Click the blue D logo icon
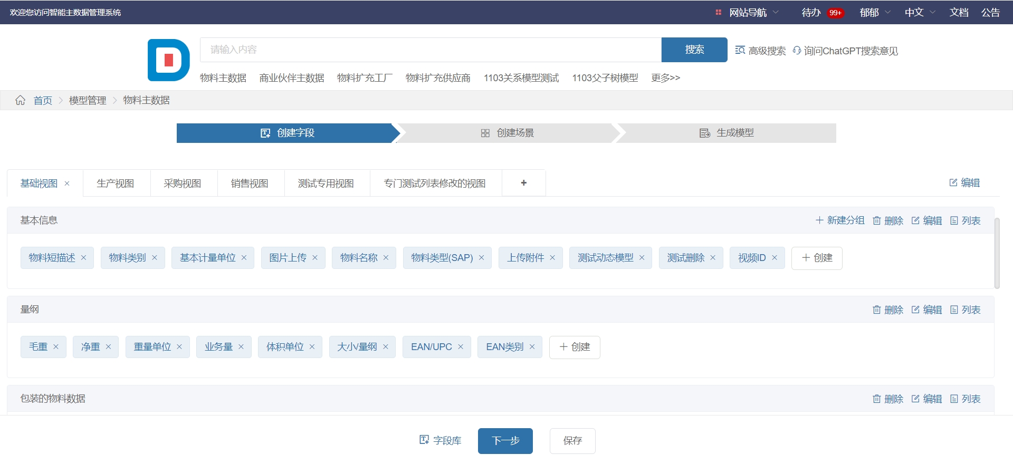 168,60
